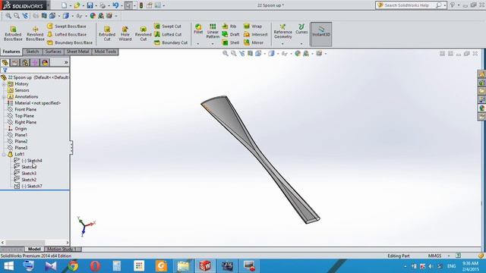Screen dimensions: 486x273
Task: Collapse the Loft1 feature
Action: (4, 154)
